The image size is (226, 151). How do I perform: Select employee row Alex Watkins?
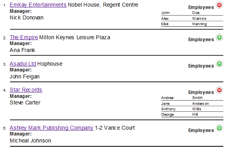[x=192, y=19]
